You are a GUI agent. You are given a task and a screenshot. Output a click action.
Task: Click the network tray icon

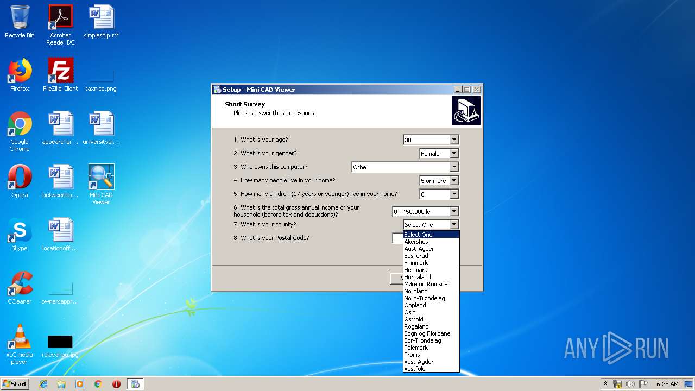coord(617,384)
